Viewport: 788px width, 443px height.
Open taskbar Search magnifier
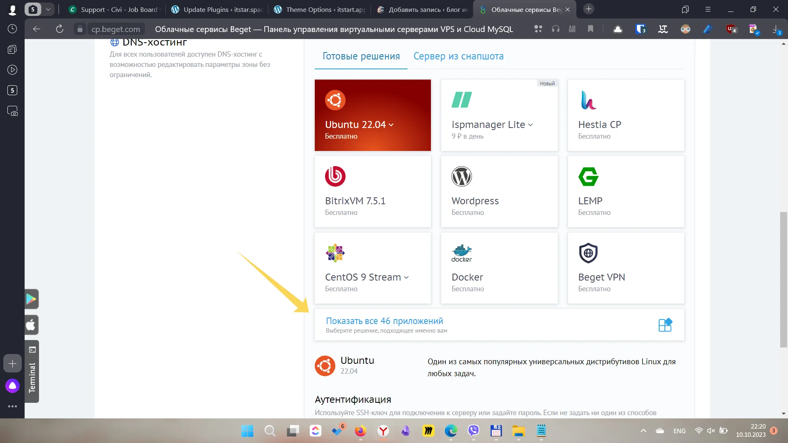[x=270, y=431]
